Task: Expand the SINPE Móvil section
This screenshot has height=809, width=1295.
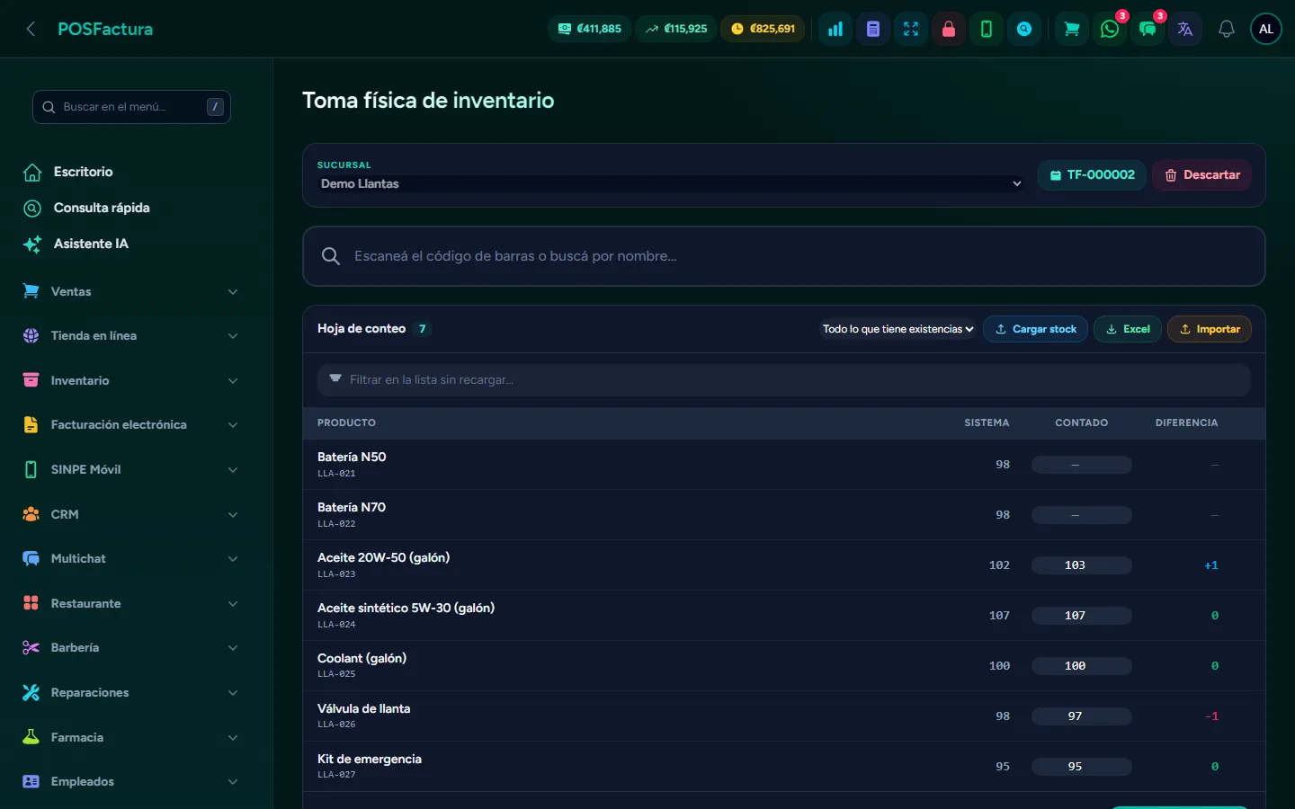Action: point(131,469)
